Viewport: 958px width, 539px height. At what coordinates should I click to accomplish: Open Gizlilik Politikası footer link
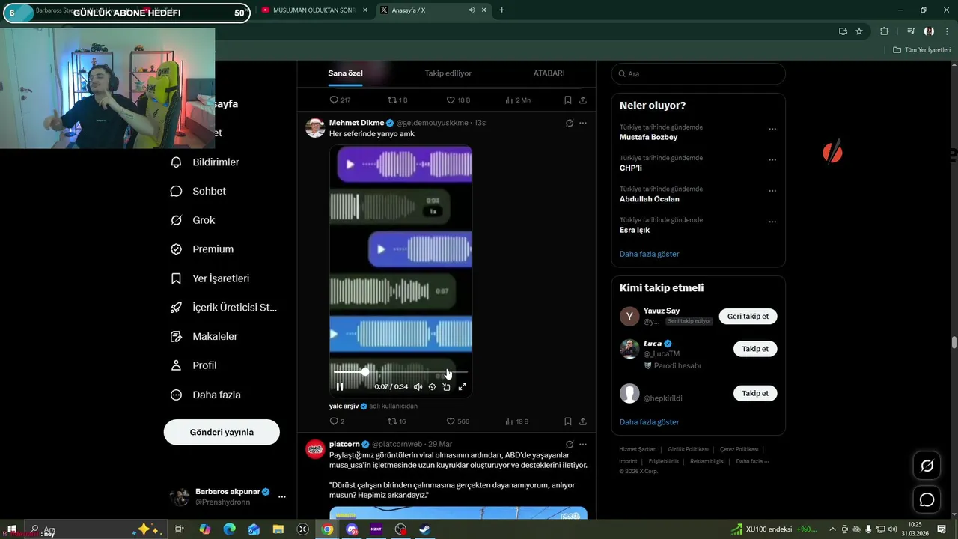(x=688, y=449)
